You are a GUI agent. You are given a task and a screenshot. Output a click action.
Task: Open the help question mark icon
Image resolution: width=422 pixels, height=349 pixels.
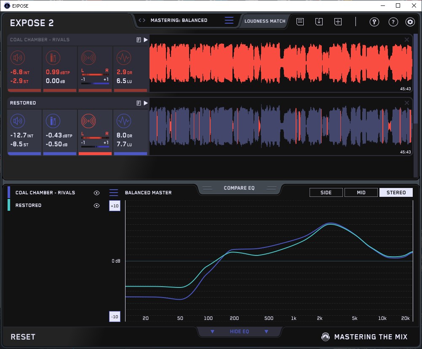pyautogui.click(x=393, y=22)
